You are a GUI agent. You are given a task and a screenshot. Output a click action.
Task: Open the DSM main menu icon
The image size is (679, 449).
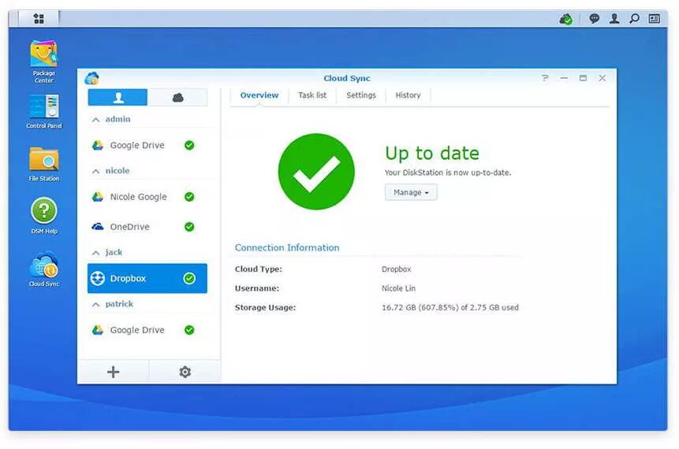(x=39, y=19)
